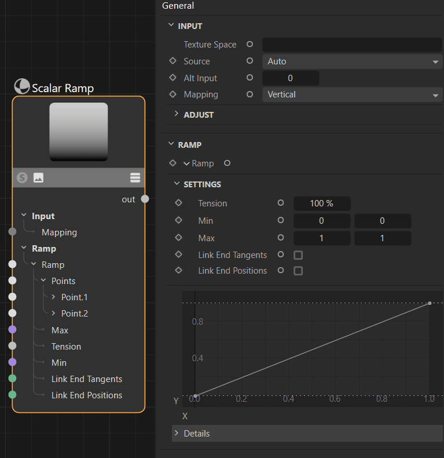Click the green Link End Tangents port

[x=12, y=379]
